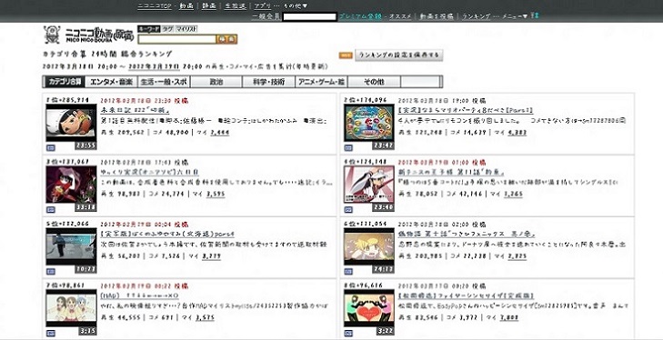The image size is (663, 340).
Task: Click the small blue icon under rank 1 thumbnail
Action: click(50, 148)
